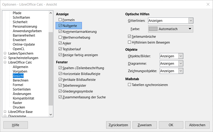
Task: Disable Zusammenfassung der Suche checkbox
Action: click(x=60, y=97)
